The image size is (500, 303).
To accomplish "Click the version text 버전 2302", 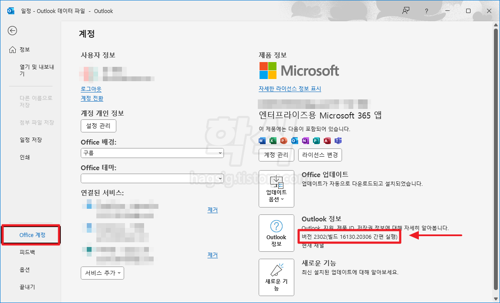I will pyautogui.click(x=349, y=237).
